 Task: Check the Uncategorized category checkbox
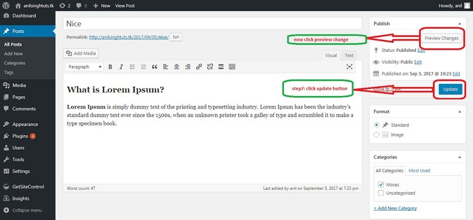click(381, 193)
